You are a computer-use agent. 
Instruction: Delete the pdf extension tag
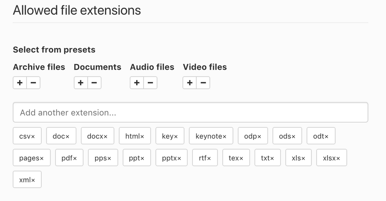pyautogui.click(x=75, y=158)
